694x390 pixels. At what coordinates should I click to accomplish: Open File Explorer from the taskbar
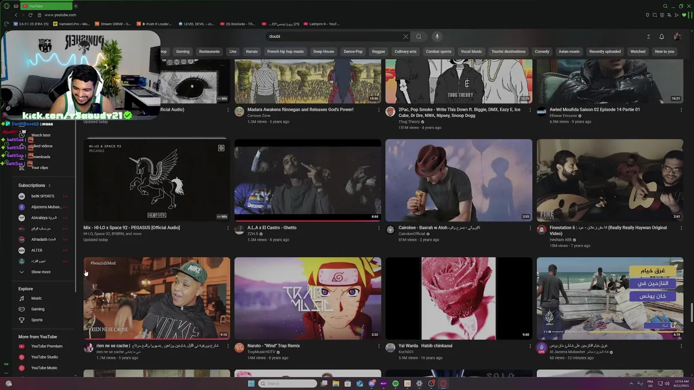tap(336, 383)
